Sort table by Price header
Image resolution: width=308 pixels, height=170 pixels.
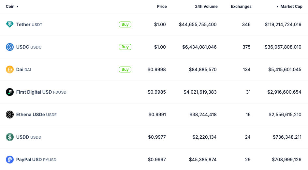pyautogui.click(x=162, y=7)
